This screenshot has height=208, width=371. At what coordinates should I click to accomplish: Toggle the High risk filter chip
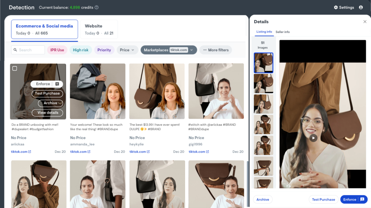[x=81, y=50]
